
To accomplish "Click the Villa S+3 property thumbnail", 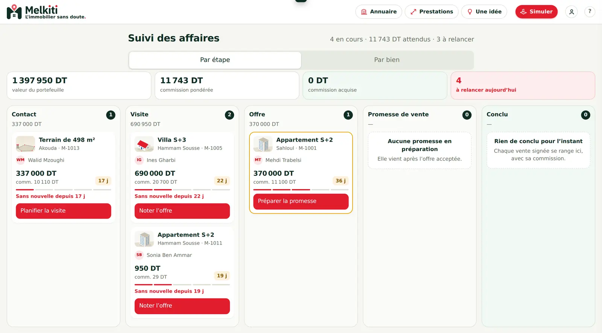I will click(x=144, y=144).
